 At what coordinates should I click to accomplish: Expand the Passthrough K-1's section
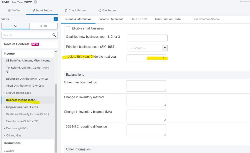(4, 129)
